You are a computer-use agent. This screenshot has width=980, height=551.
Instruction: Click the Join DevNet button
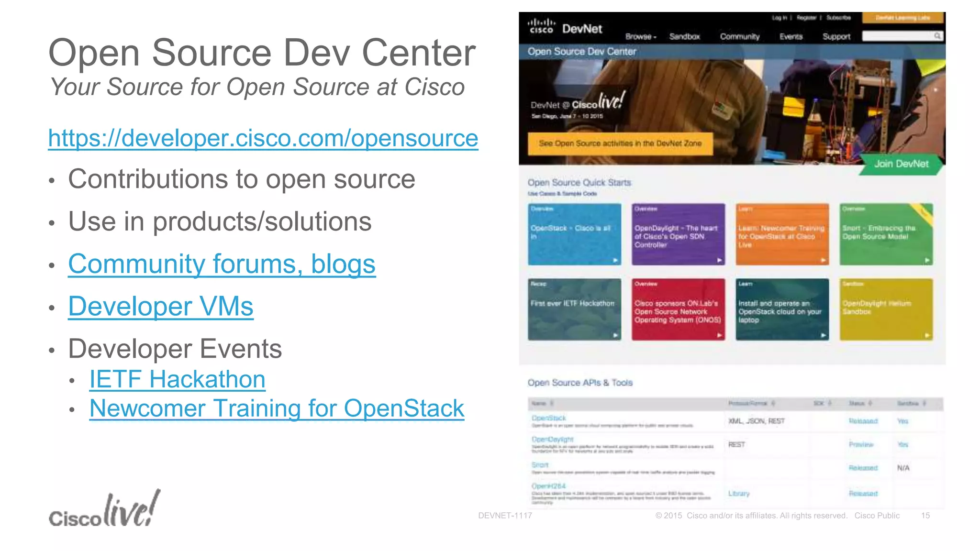[x=901, y=164]
